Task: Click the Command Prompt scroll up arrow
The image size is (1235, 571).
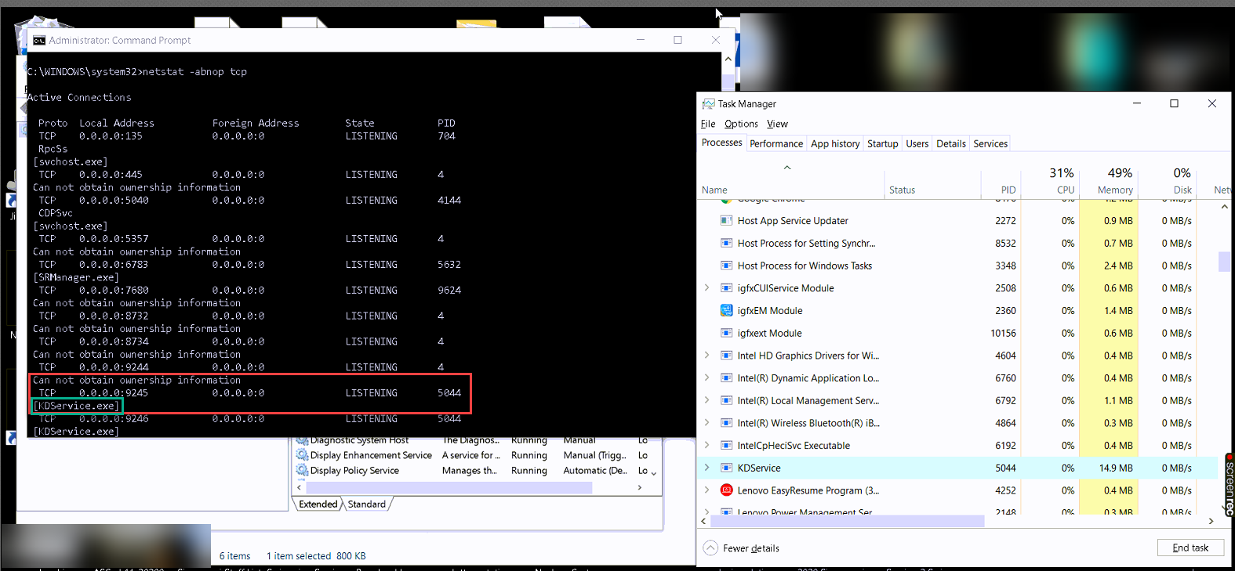Action: click(x=728, y=60)
